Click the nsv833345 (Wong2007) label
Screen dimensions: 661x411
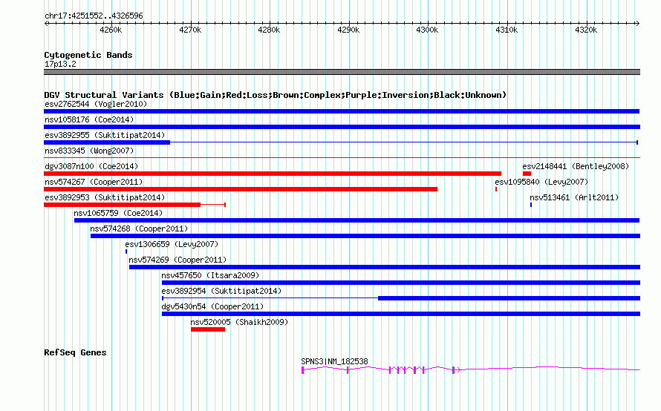point(89,151)
